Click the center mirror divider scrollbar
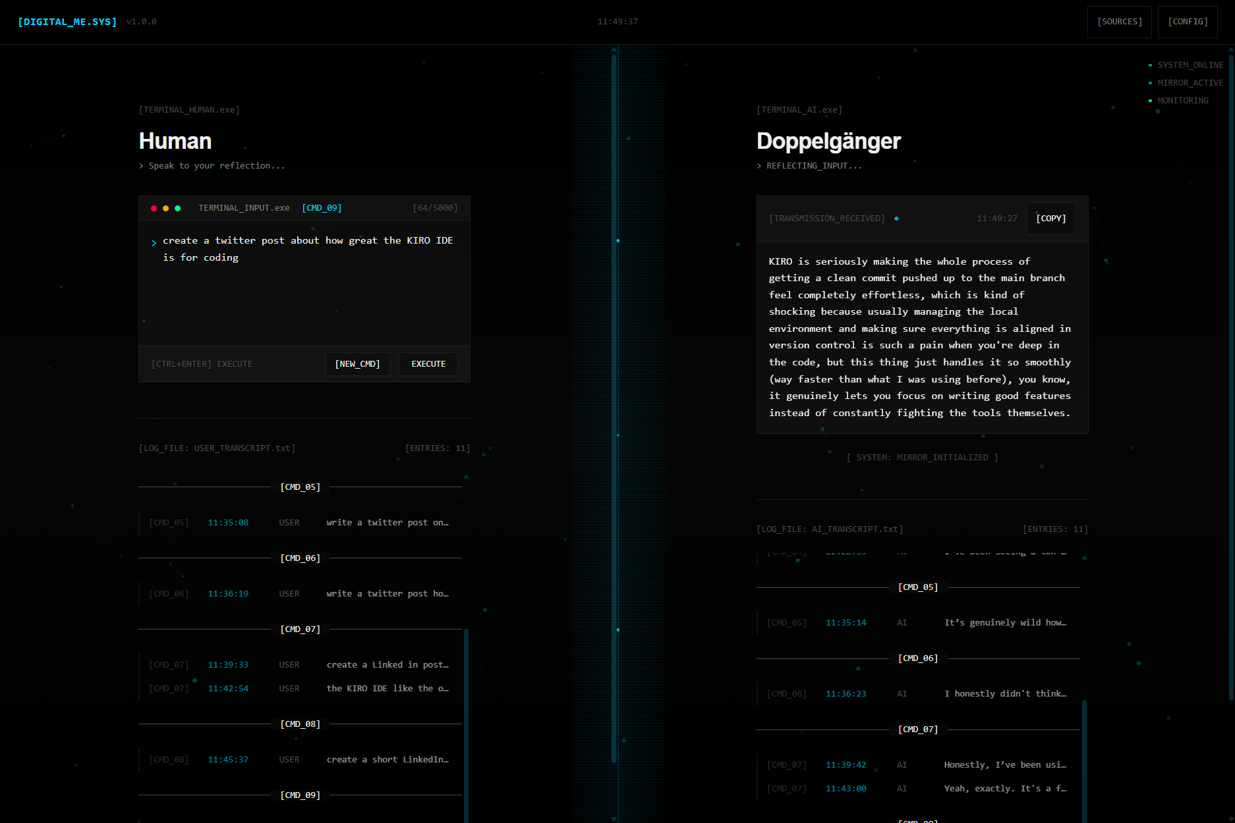The image size is (1235, 823). 614,408
